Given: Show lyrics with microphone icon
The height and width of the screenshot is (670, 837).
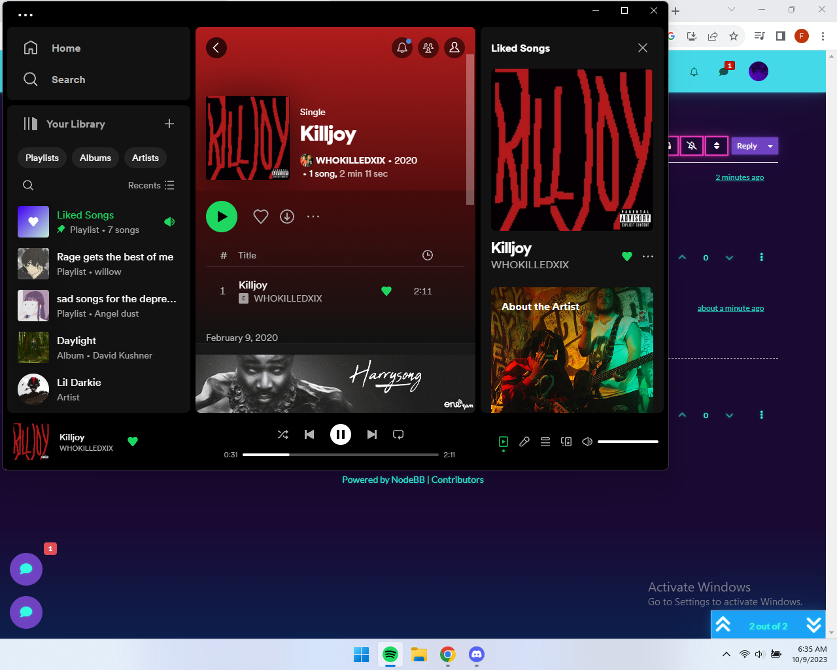Looking at the screenshot, I should (524, 442).
